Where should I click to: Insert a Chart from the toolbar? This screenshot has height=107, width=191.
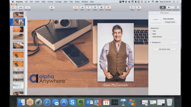coord(82,7)
